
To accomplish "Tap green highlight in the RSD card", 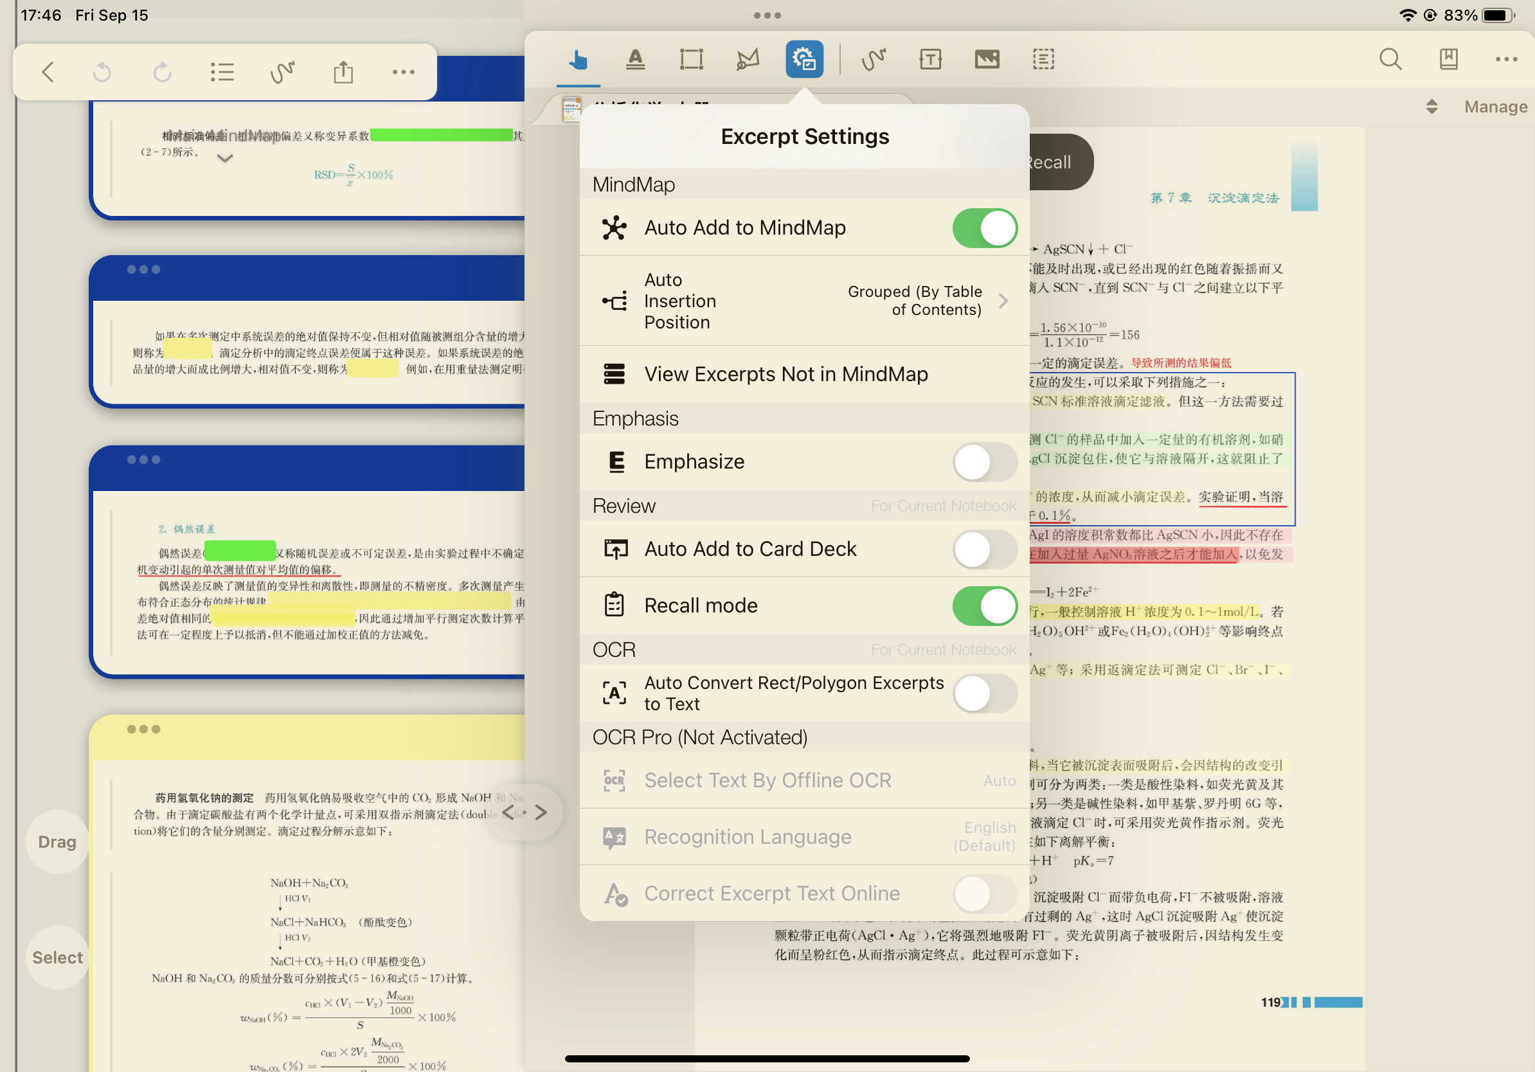I will click(441, 135).
